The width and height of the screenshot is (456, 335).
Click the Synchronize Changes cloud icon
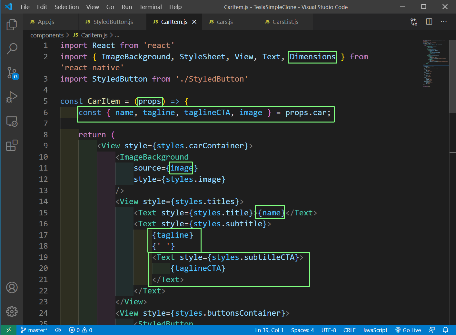58,330
